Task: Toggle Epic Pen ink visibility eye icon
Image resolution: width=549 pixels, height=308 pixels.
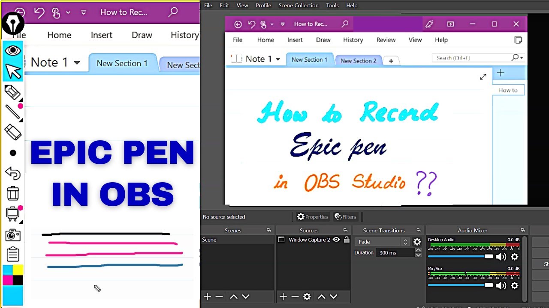Action: 13,50
